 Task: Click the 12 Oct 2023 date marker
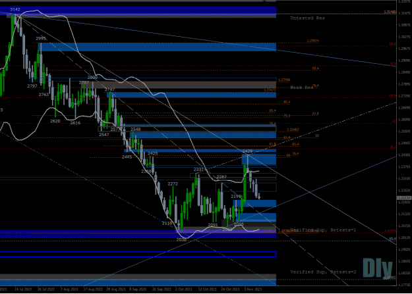207,289
